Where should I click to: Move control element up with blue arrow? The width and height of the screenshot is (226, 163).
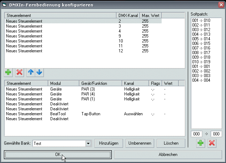(x=31, y=72)
